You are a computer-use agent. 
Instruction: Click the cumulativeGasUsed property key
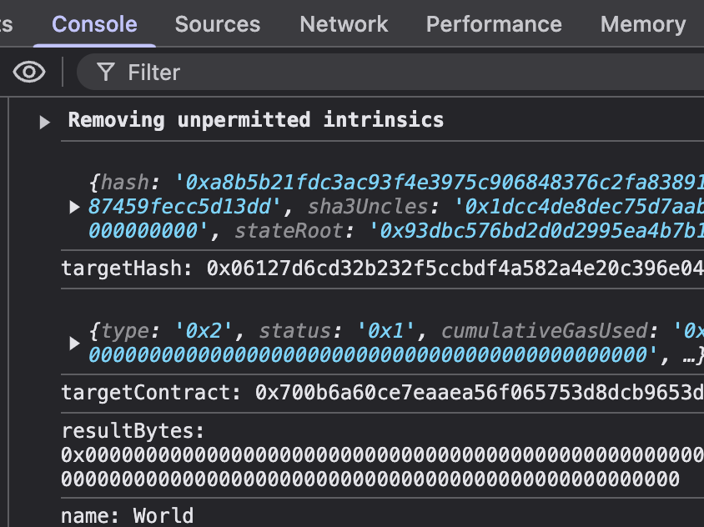(x=544, y=331)
